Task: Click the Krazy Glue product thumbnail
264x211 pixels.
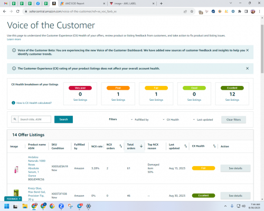Action: coord(16,193)
